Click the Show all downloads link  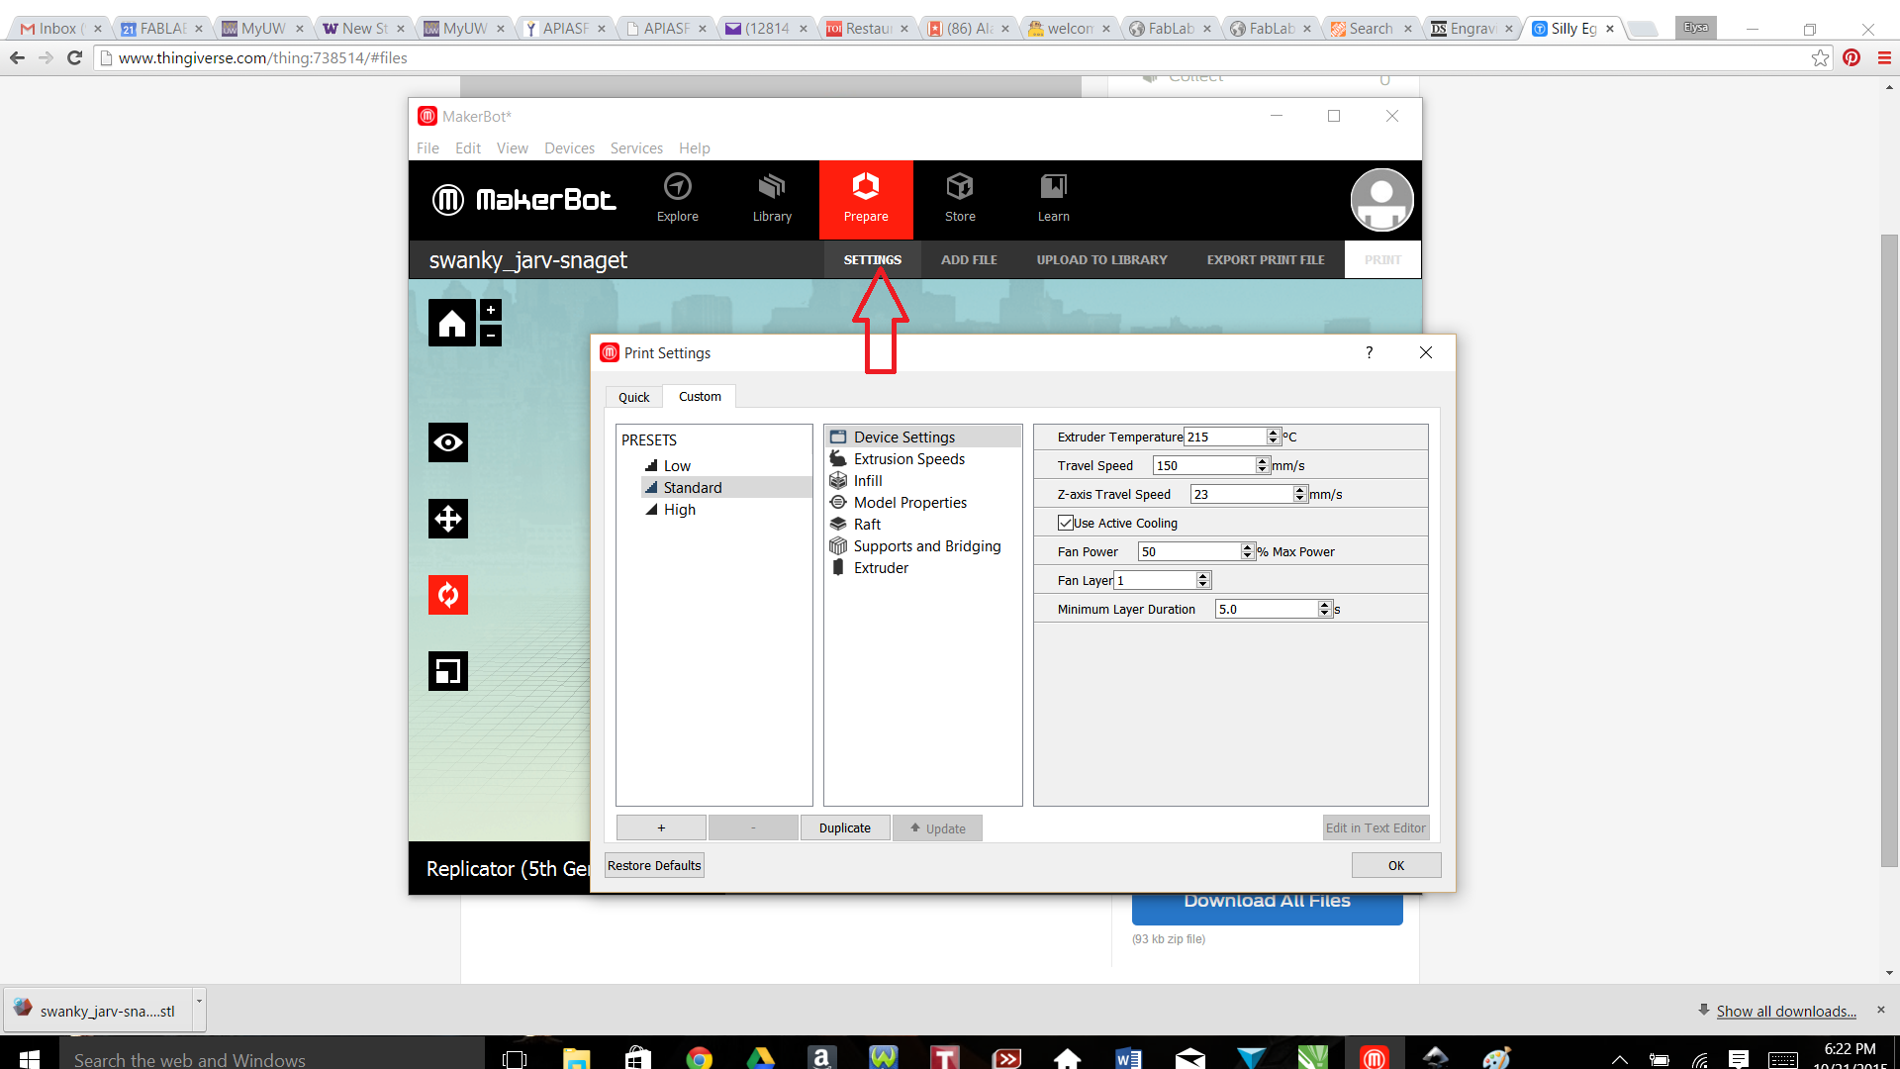click(x=1786, y=1011)
